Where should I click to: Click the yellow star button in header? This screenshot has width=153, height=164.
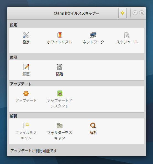click(123, 13)
